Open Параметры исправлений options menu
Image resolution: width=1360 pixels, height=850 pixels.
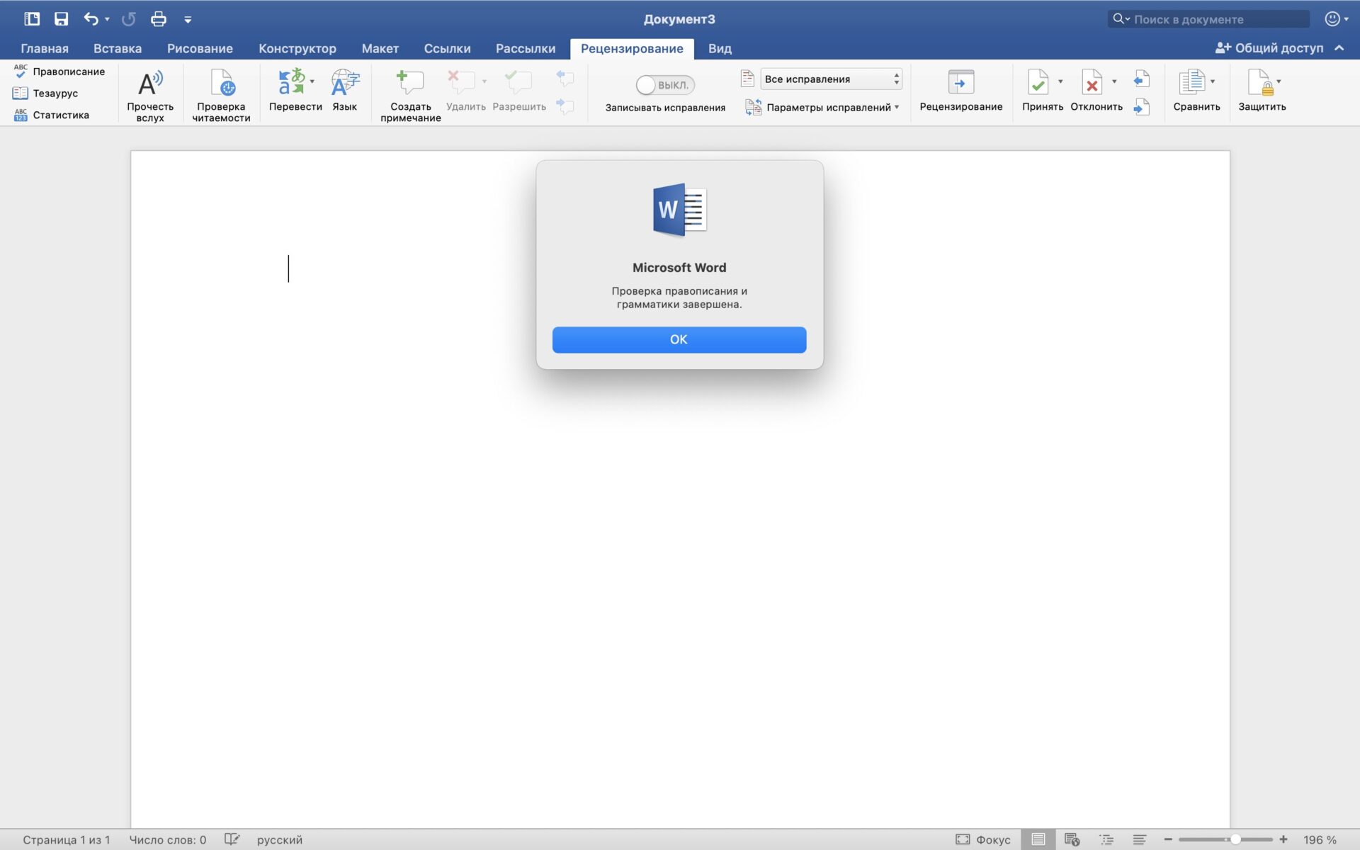822,107
